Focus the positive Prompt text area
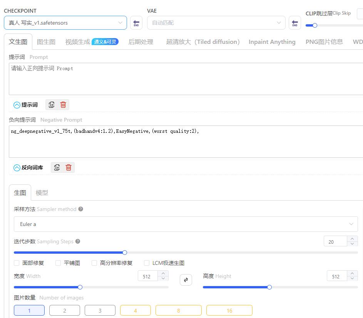The width and height of the screenshot is (363, 318). tap(186, 79)
